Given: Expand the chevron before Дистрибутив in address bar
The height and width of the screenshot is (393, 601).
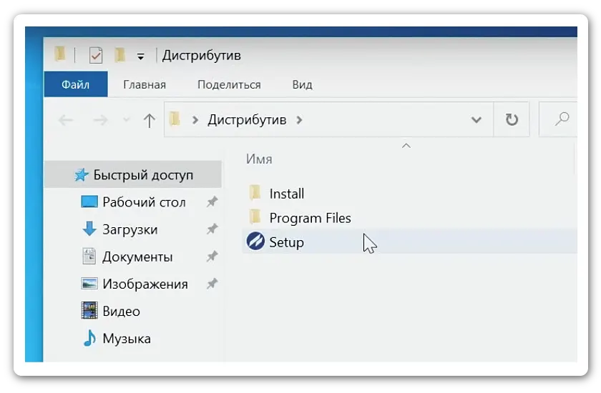Looking at the screenshot, I should (195, 120).
